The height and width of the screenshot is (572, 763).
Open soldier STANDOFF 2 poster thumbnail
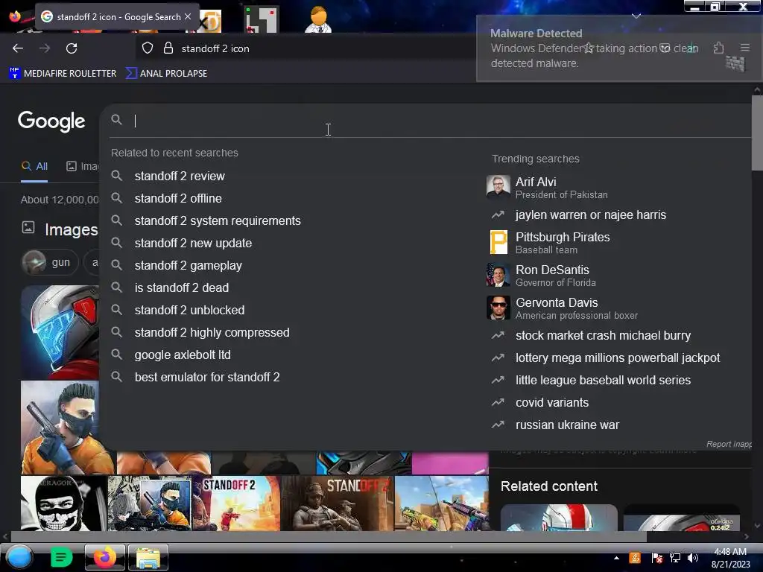click(x=337, y=503)
